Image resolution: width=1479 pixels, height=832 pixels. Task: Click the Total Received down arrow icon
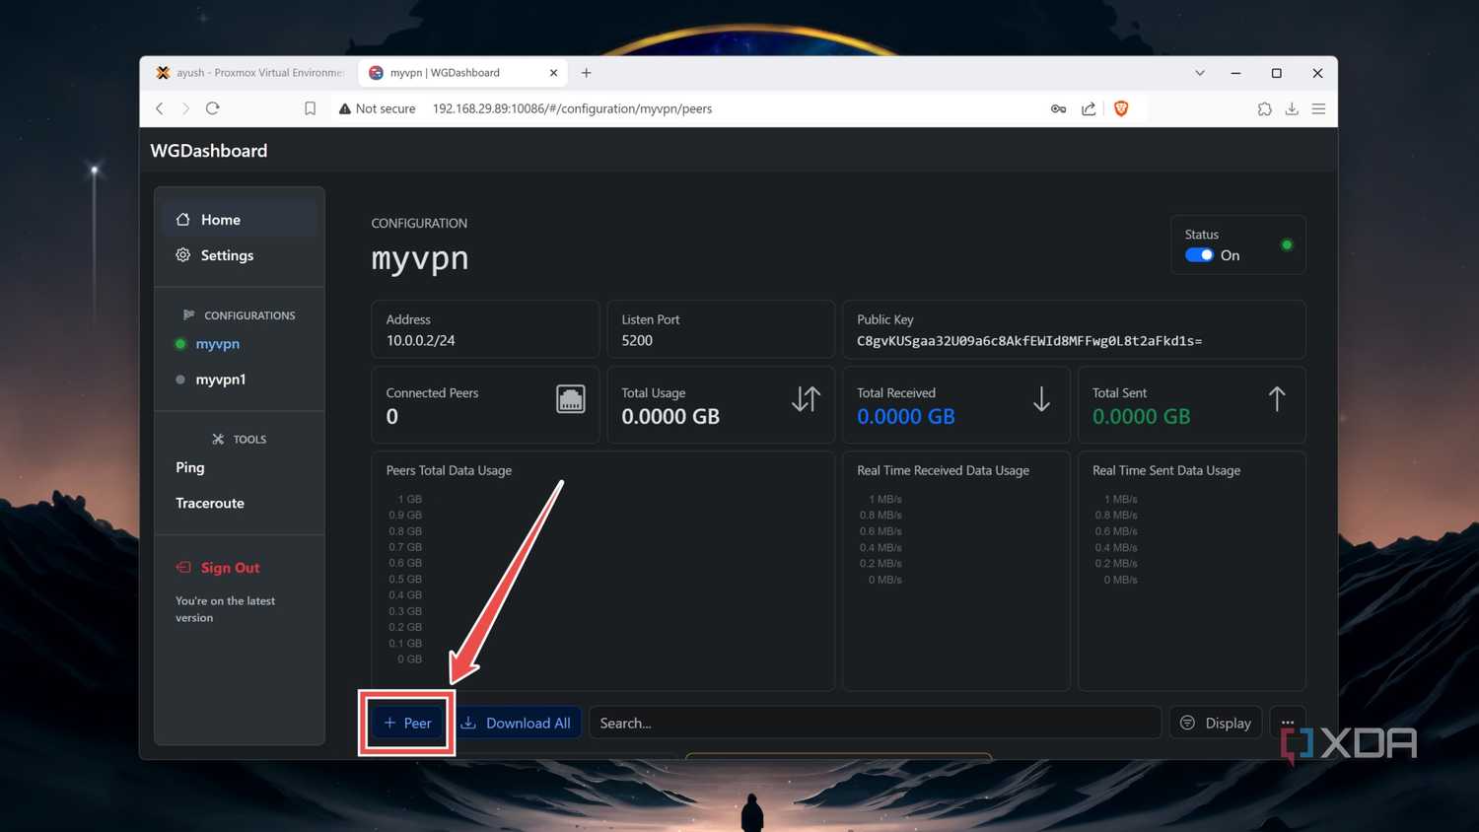(1041, 399)
